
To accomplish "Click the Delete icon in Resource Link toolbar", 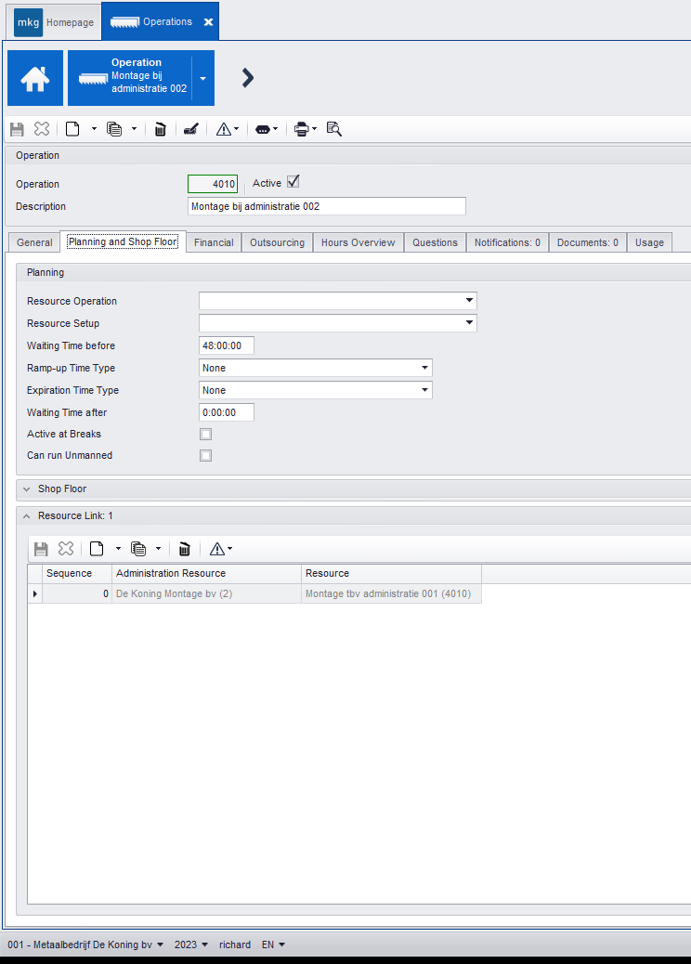I will click(x=185, y=549).
